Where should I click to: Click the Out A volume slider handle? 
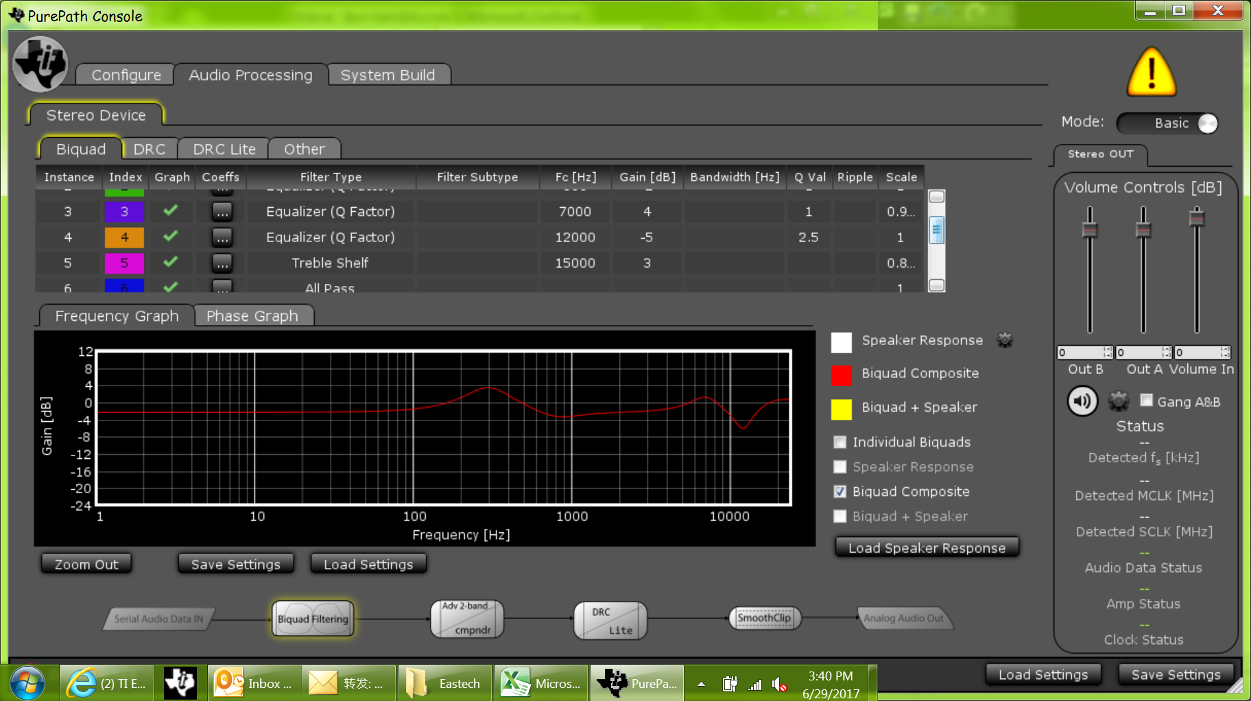point(1143,230)
